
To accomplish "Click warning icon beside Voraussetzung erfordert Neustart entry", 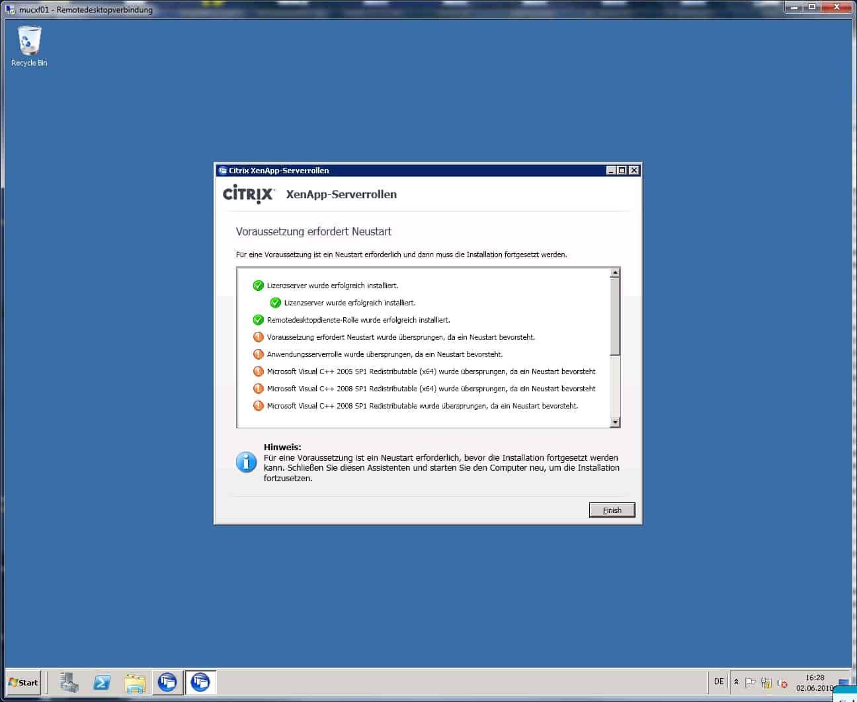I will tap(259, 337).
